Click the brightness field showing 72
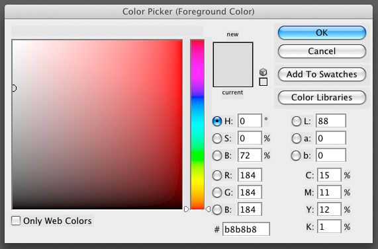The width and height of the screenshot is (378, 249). pos(250,155)
